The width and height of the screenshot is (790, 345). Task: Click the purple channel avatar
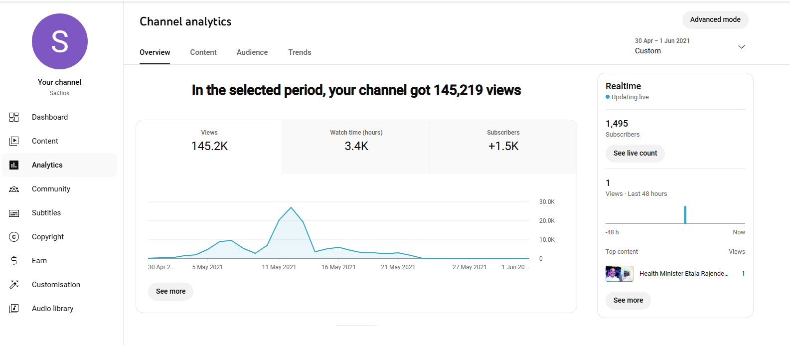coord(60,41)
